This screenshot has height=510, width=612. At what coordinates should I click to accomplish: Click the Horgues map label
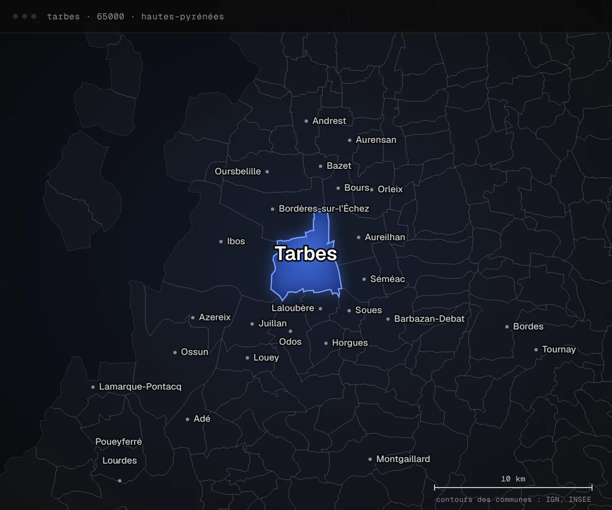350,343
